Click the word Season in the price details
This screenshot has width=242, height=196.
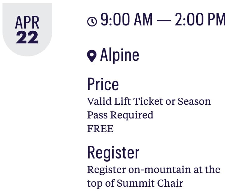click(x=194, y=101)
